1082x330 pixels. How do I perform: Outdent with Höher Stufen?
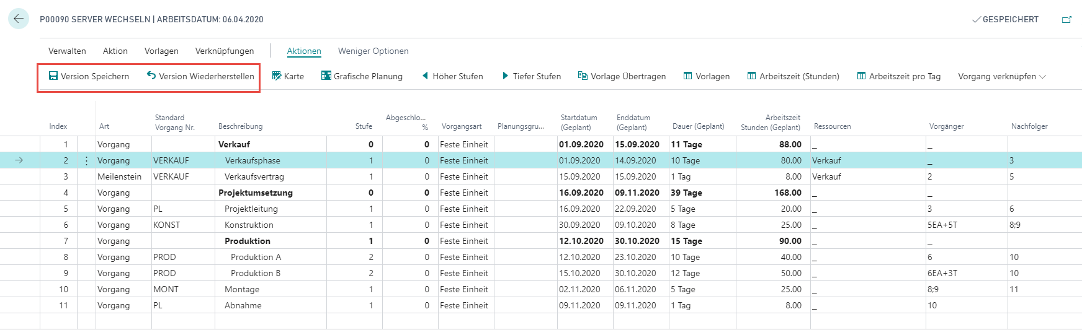click(452, 76)
